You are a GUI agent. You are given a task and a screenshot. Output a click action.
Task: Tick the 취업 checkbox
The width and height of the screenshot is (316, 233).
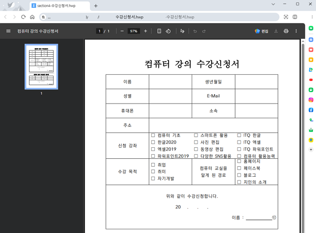tap(153, 165)
